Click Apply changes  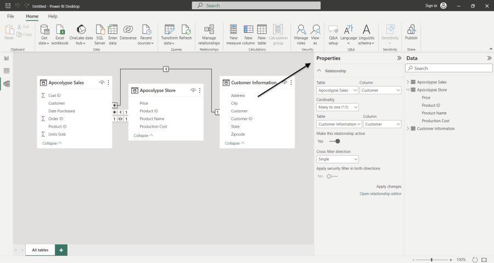(x=389, y=186)
